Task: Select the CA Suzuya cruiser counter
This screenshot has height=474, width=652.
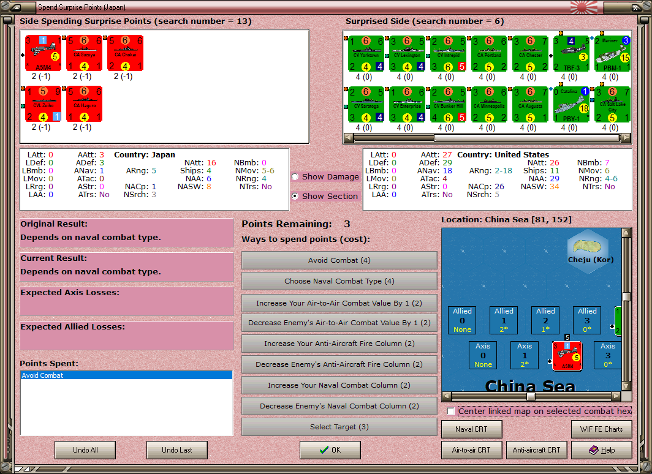Action: pyautogui.click(x=85, y=53)
